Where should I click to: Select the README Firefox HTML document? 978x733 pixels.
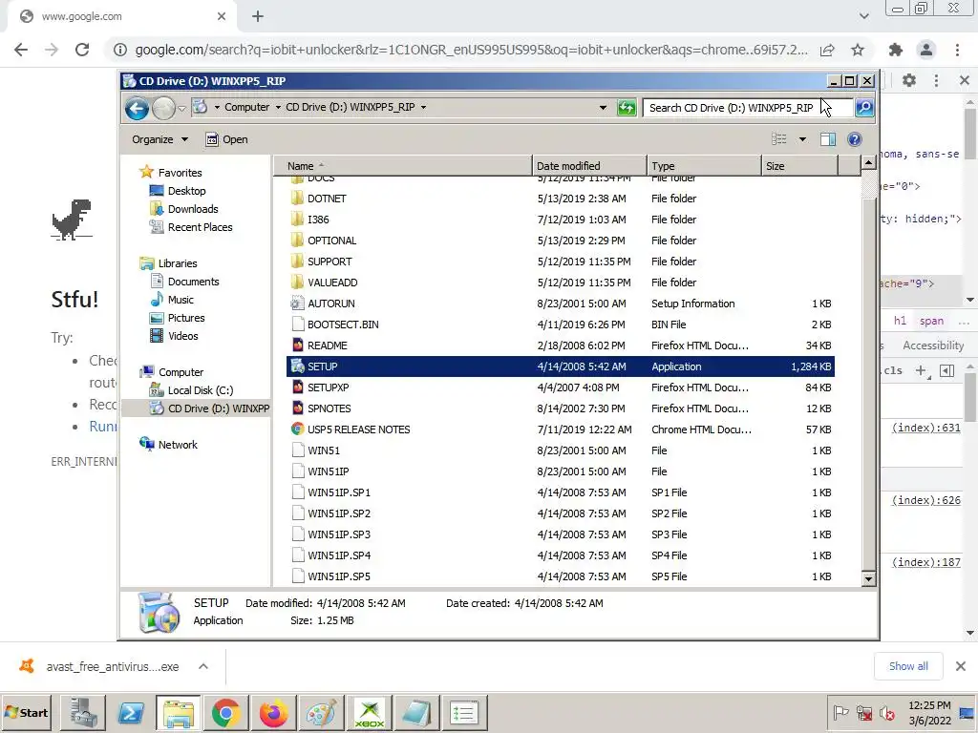[x=560, y=346]
